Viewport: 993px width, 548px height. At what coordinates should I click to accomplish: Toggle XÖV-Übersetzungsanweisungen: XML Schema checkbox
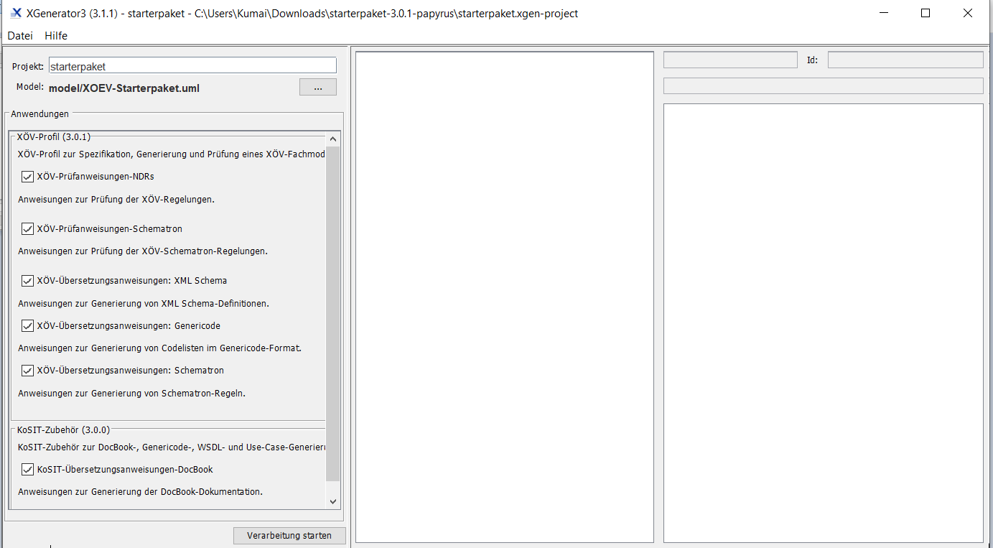pyautogui.click(x=28, y=281)
